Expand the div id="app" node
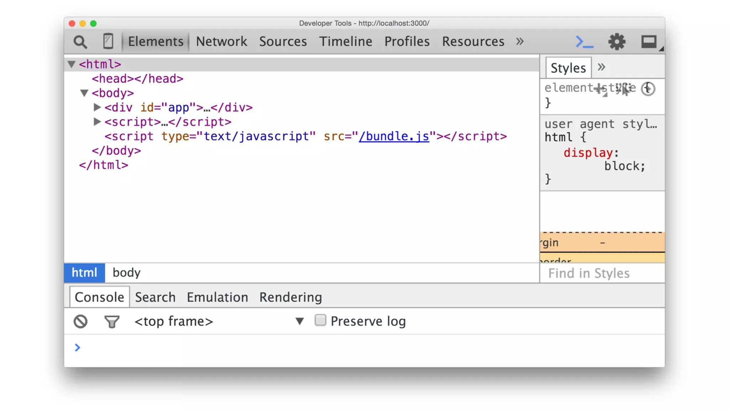 click(97, 107)
